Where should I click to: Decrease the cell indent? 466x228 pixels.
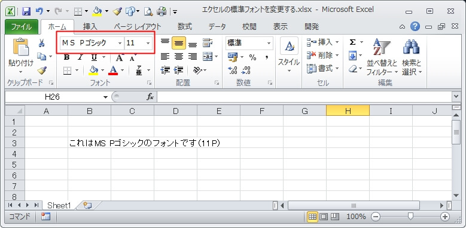click(165, 70)
